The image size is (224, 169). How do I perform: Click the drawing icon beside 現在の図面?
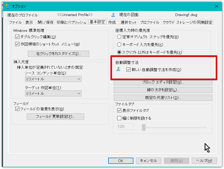tap(113, 15)
